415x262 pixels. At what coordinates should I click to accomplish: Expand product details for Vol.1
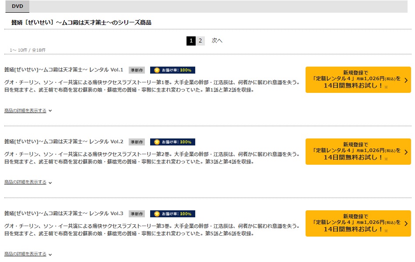coord(28,110)
